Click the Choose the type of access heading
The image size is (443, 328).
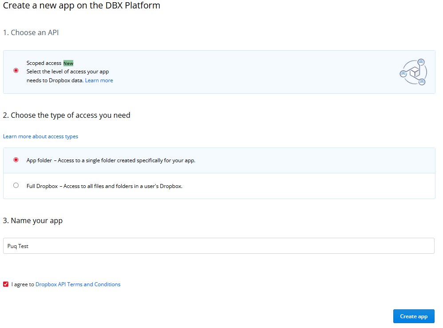(x=67, y=115)
